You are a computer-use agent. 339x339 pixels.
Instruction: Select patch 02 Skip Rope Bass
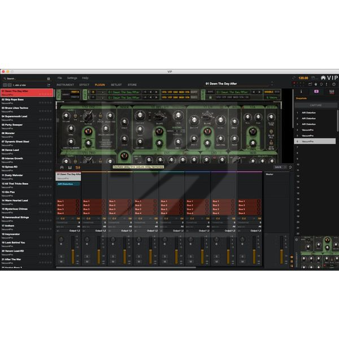click(27, 101)
